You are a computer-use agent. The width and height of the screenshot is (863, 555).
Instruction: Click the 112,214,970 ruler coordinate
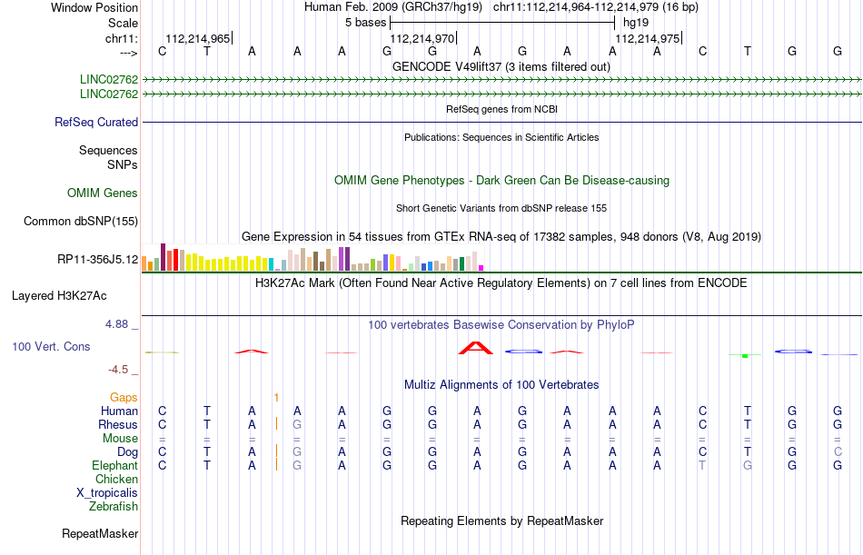tap(422, 38)
